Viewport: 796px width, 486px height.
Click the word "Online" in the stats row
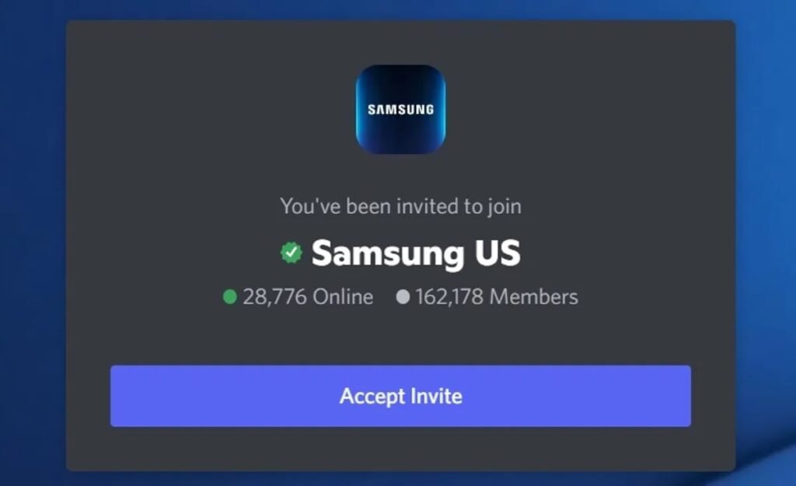[x=343, y=296]
